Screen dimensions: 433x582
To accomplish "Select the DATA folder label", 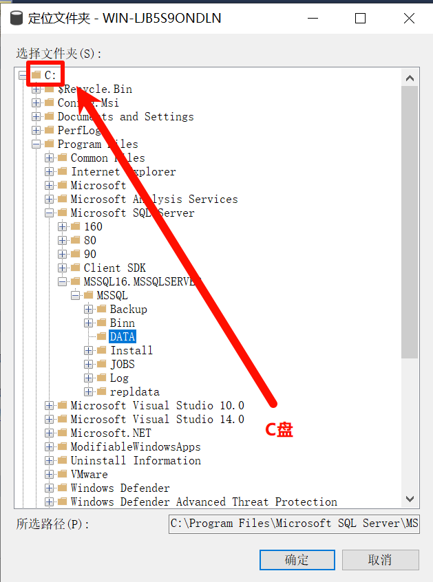I will (x=122, y=336).
